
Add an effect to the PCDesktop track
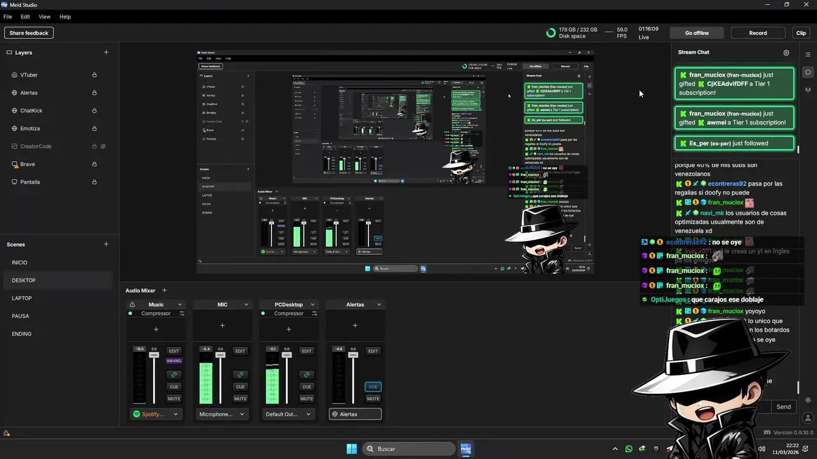click(x=289, y=330)
